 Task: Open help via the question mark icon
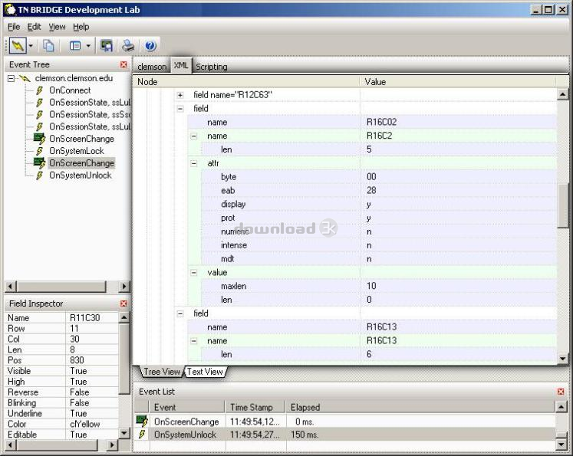150,46
